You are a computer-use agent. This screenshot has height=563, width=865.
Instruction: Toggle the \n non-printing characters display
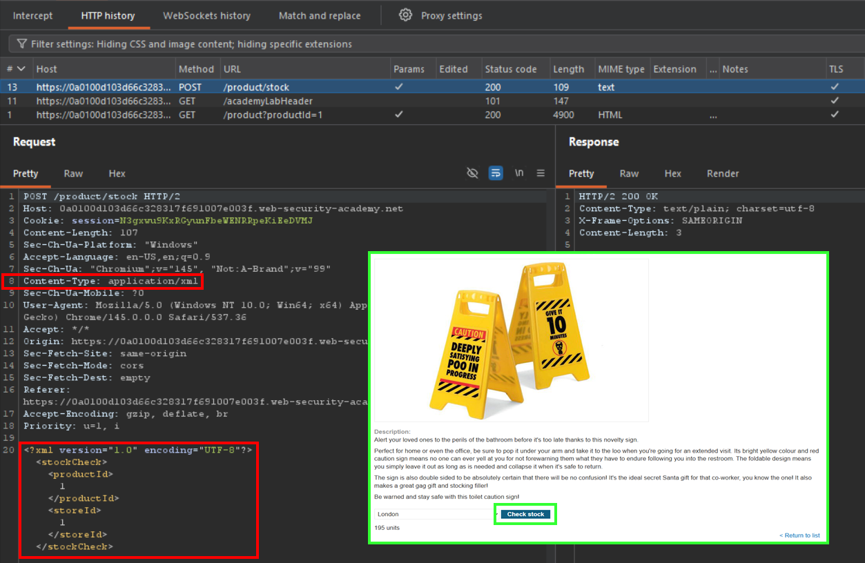[518, 173]
